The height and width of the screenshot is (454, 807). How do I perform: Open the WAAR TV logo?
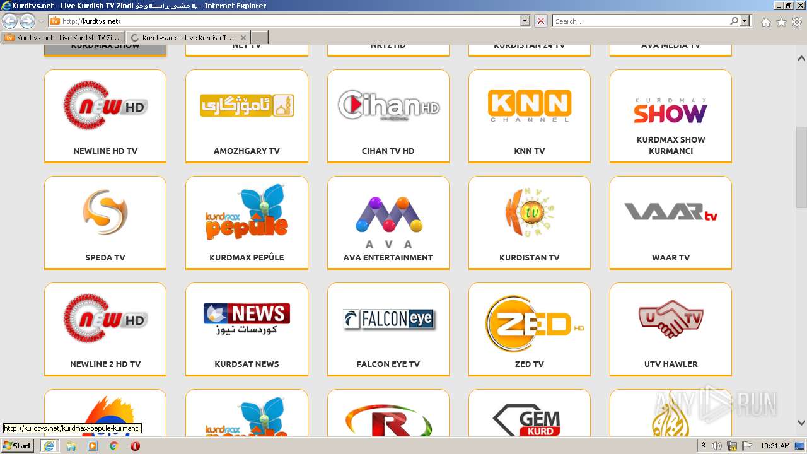tap(671, 212)
